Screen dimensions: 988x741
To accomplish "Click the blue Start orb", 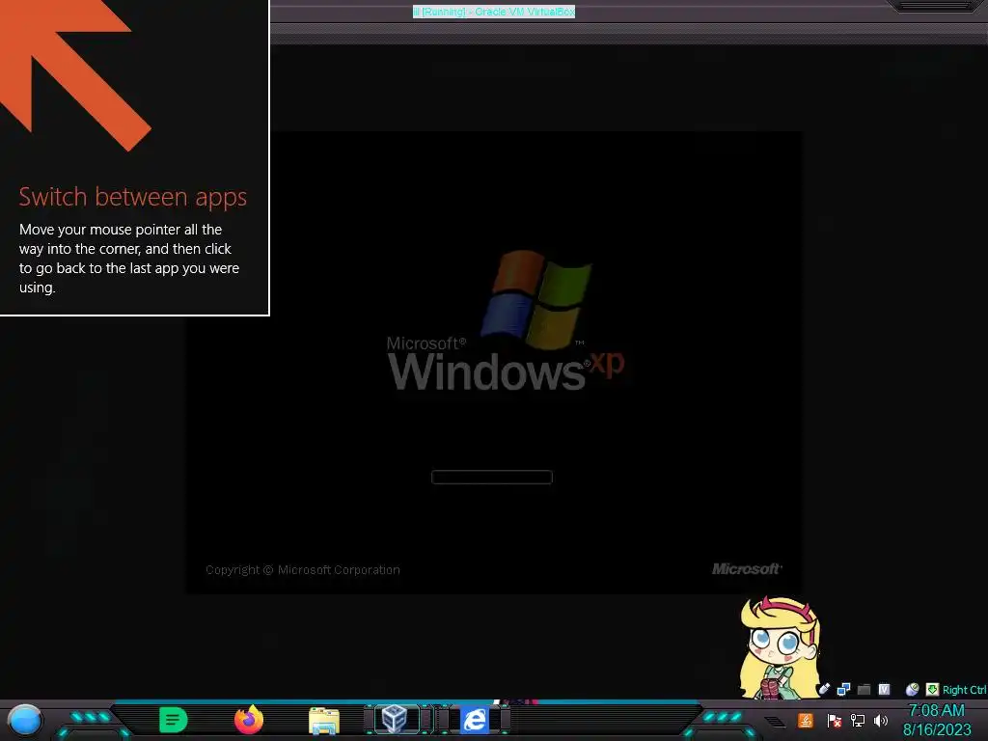I will click(x=25, y=721).
